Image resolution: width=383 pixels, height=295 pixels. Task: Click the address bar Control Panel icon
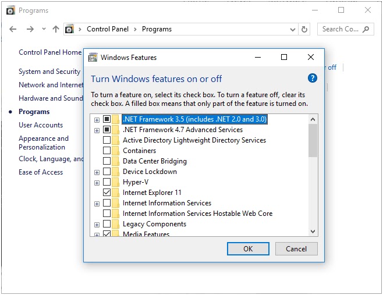tap(69, 29)
